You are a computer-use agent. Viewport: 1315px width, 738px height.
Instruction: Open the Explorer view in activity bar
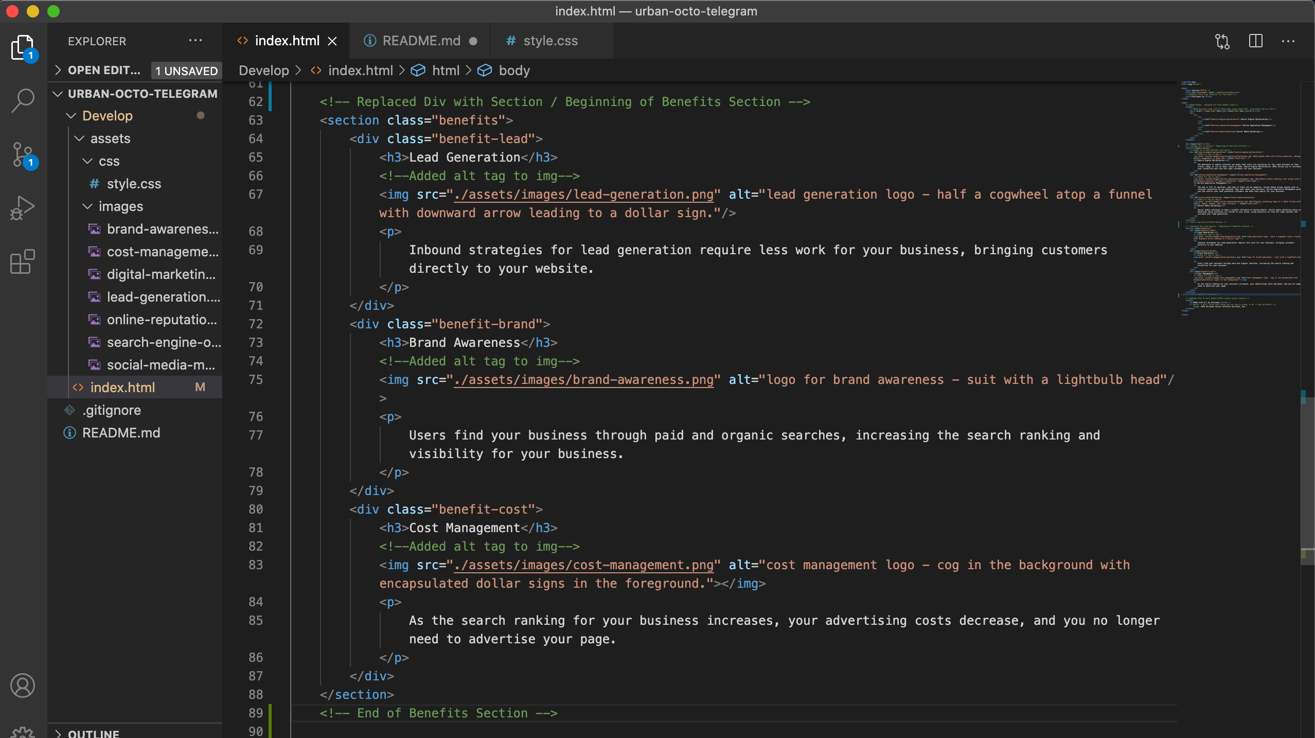pyautogui.click(x=23, y=48)
